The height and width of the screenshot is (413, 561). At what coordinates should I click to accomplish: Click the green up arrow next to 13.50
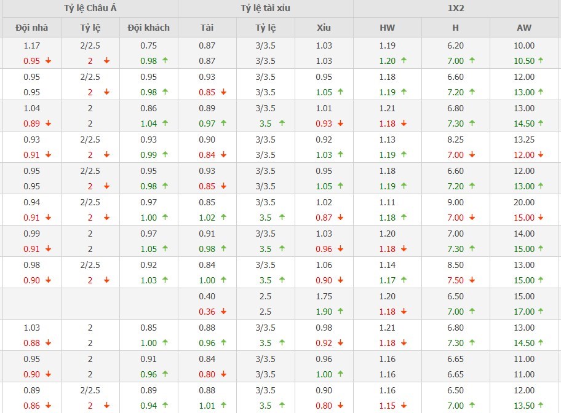(x=541, y=405)
